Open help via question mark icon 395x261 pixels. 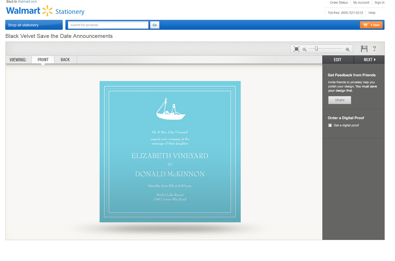(x=374, y=49)
